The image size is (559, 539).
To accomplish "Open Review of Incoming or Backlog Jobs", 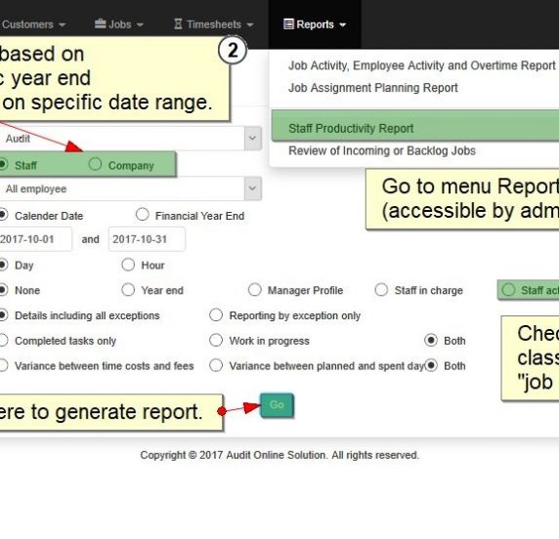I will [382, 150].
